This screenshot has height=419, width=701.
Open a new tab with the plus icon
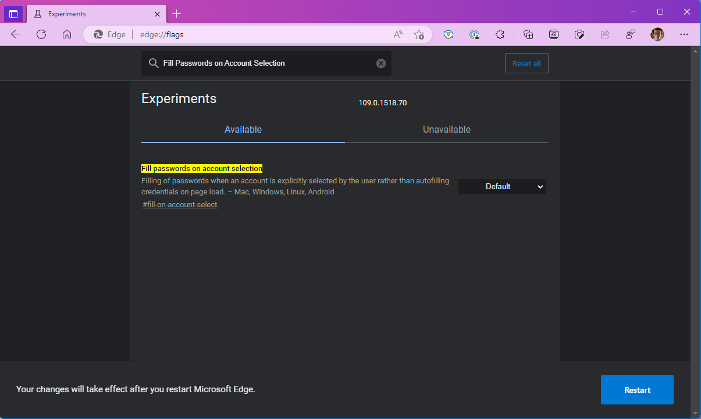click(x=177, y=14)
